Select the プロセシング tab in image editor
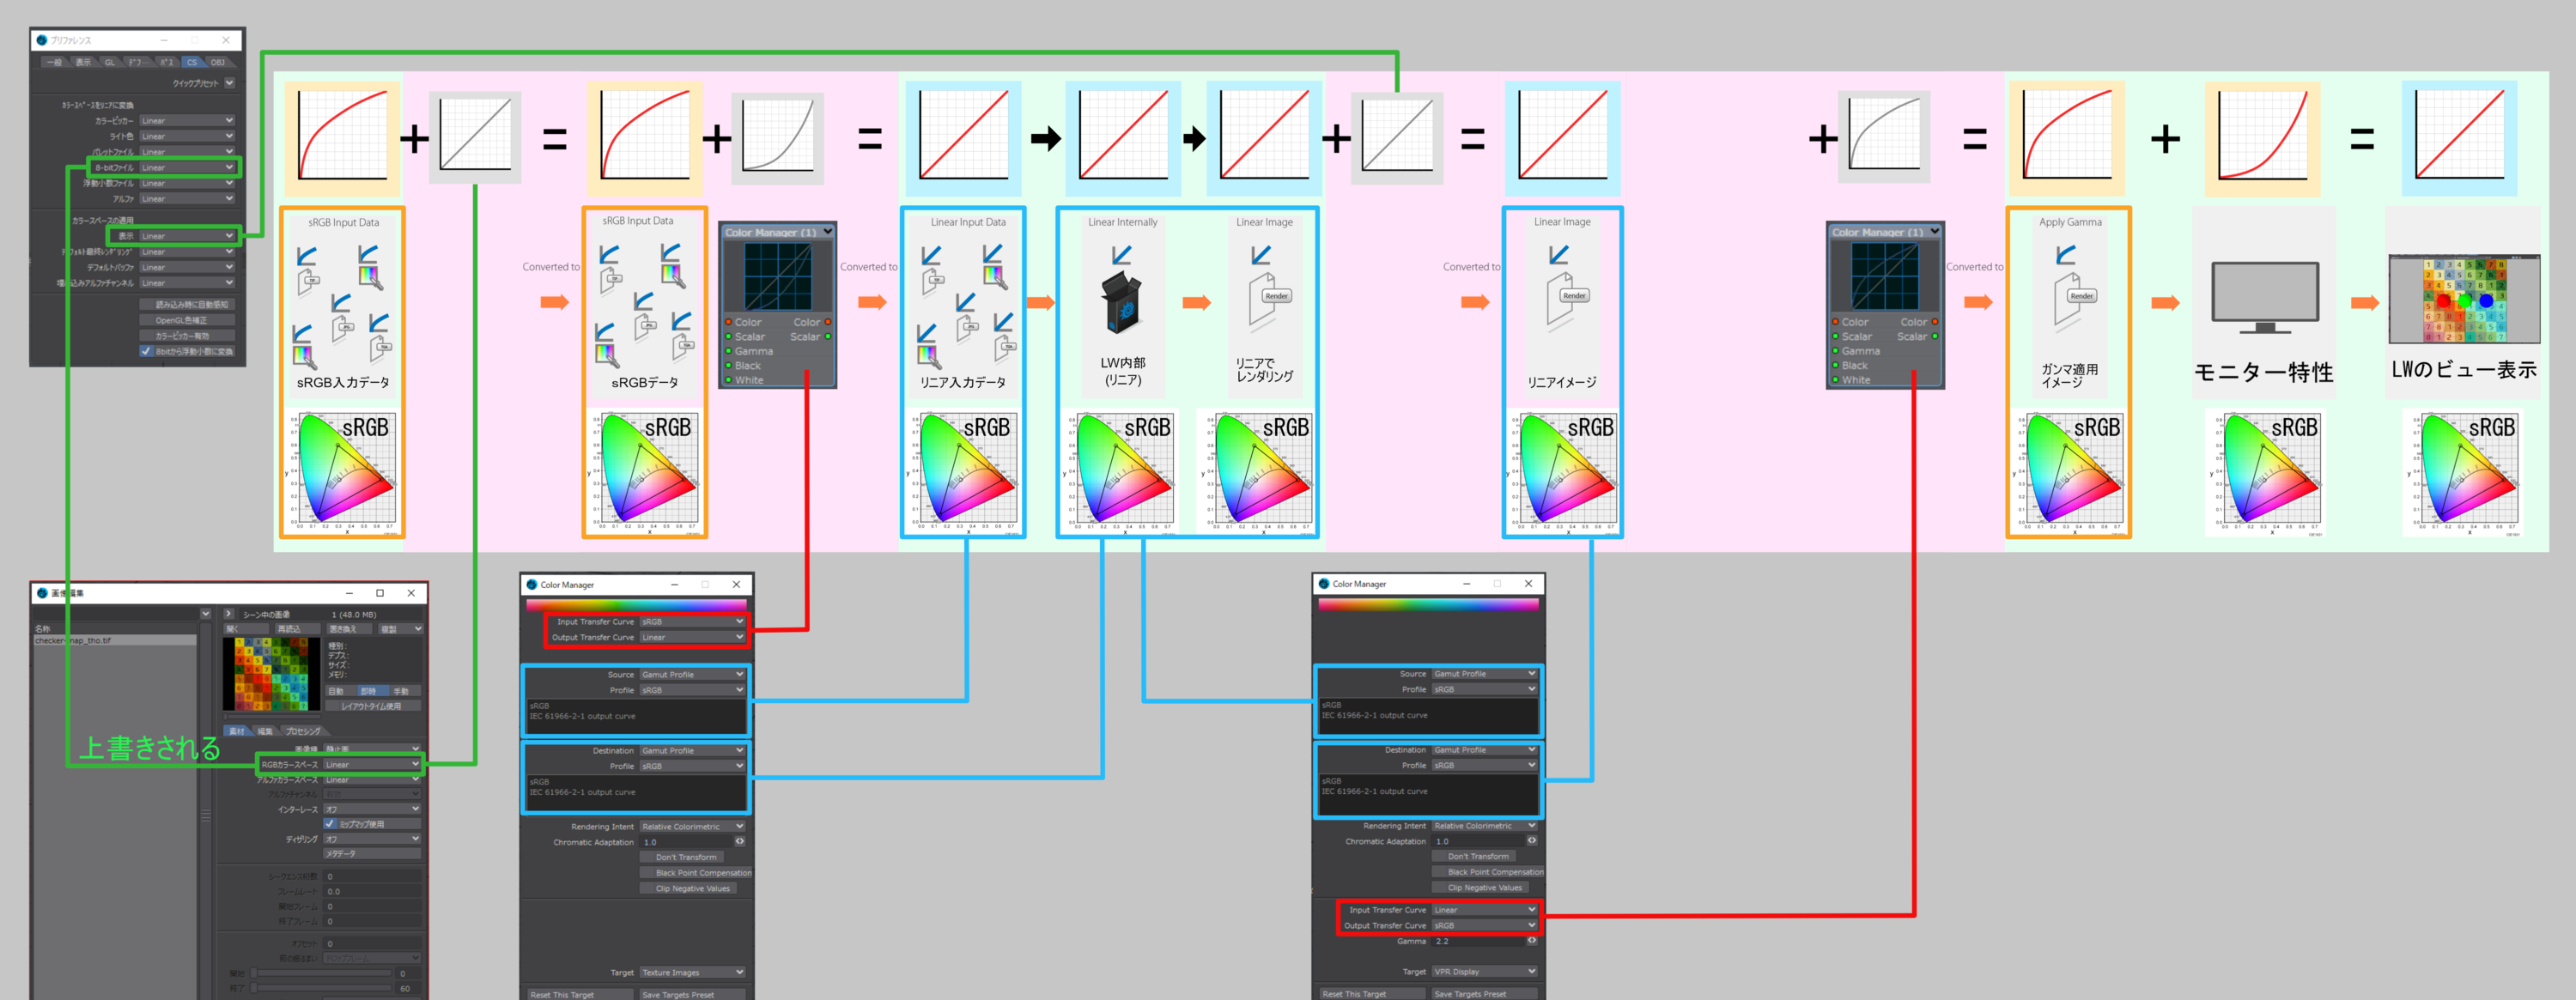This screenshot has width=2576, height=1000. click(x=303, y=731)
